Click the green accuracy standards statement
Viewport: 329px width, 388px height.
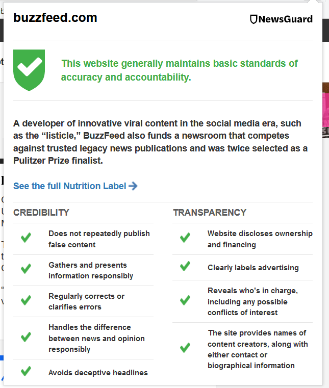179,70
